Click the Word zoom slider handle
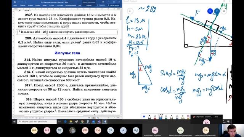Screen dimensions: 244x137 coord(108,118)
